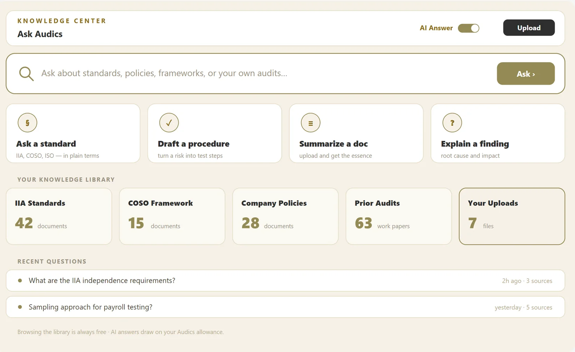Open recent question Sampling approach for payroll testing
Screen dimensions: 575x352
(285, 307)
